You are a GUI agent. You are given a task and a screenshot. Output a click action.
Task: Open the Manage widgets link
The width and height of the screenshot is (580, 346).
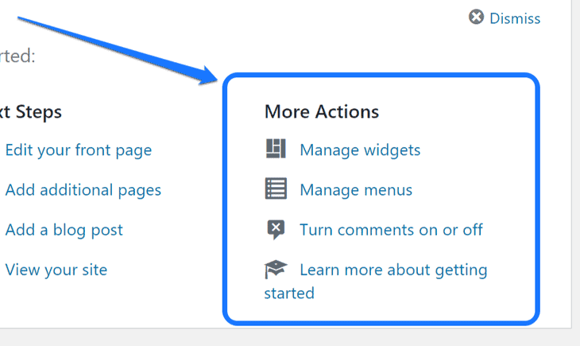(x=360, y=150)
